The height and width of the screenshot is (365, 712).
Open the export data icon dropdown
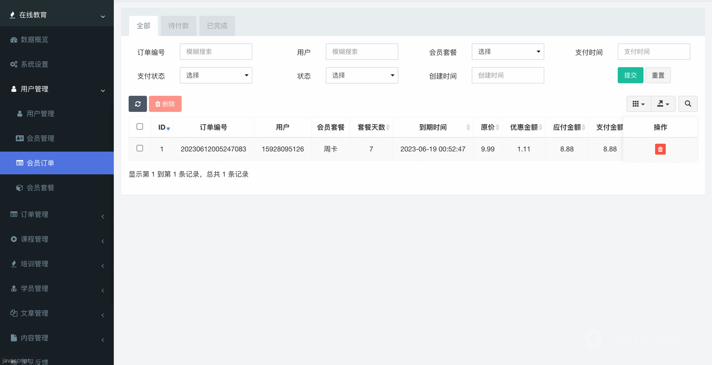point(663,104)
